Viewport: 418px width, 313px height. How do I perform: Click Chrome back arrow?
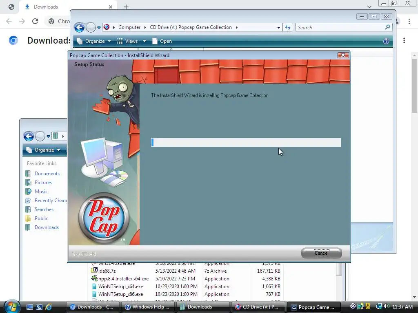[9, 21]
